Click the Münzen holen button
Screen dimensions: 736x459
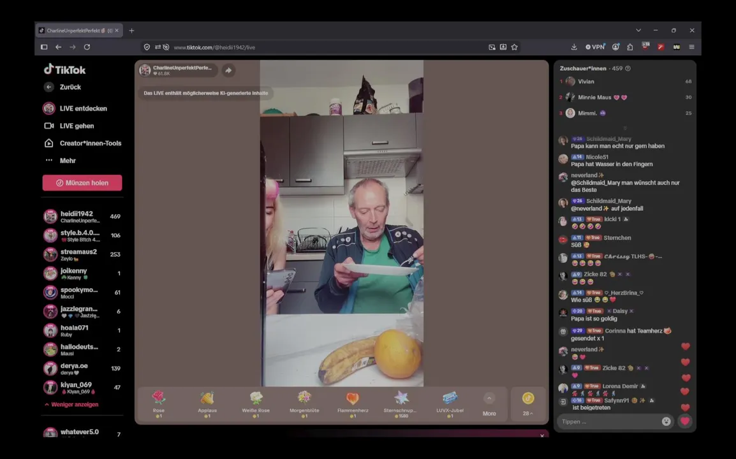click(82, 182)
